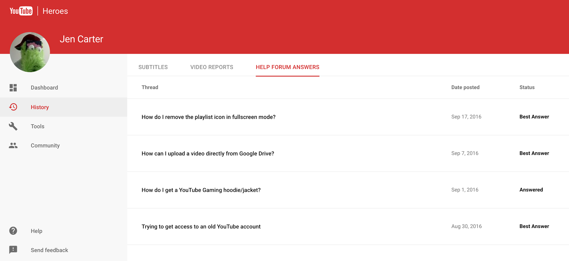
Task: Click the Send feedback label
Action: [x=49, y=250]
